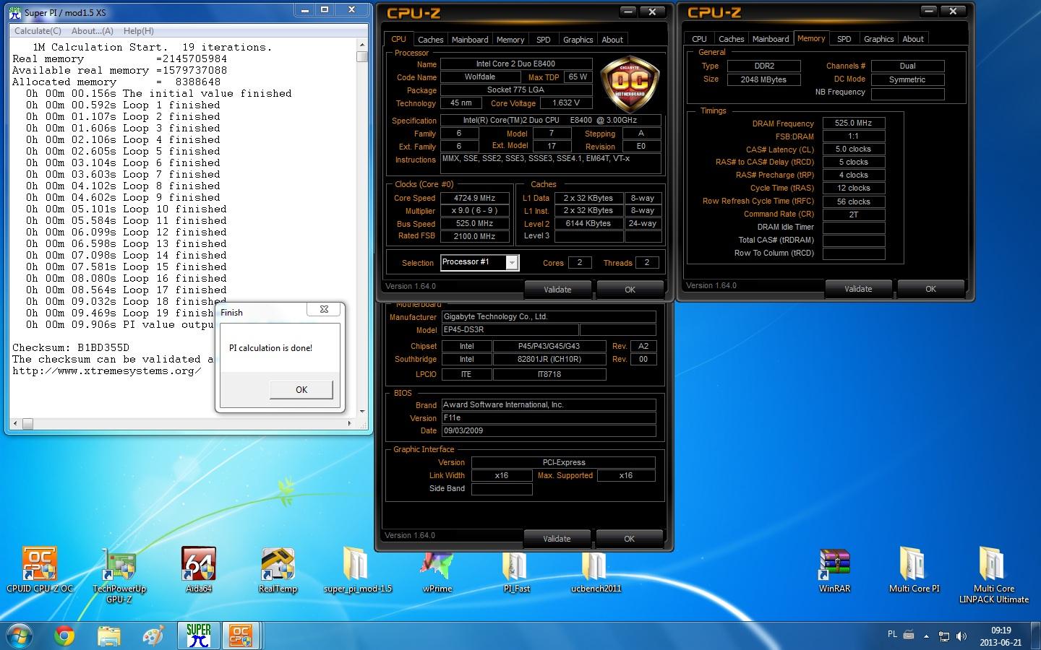
Task: Open the network status tray icon
Action: click(944, 636)
